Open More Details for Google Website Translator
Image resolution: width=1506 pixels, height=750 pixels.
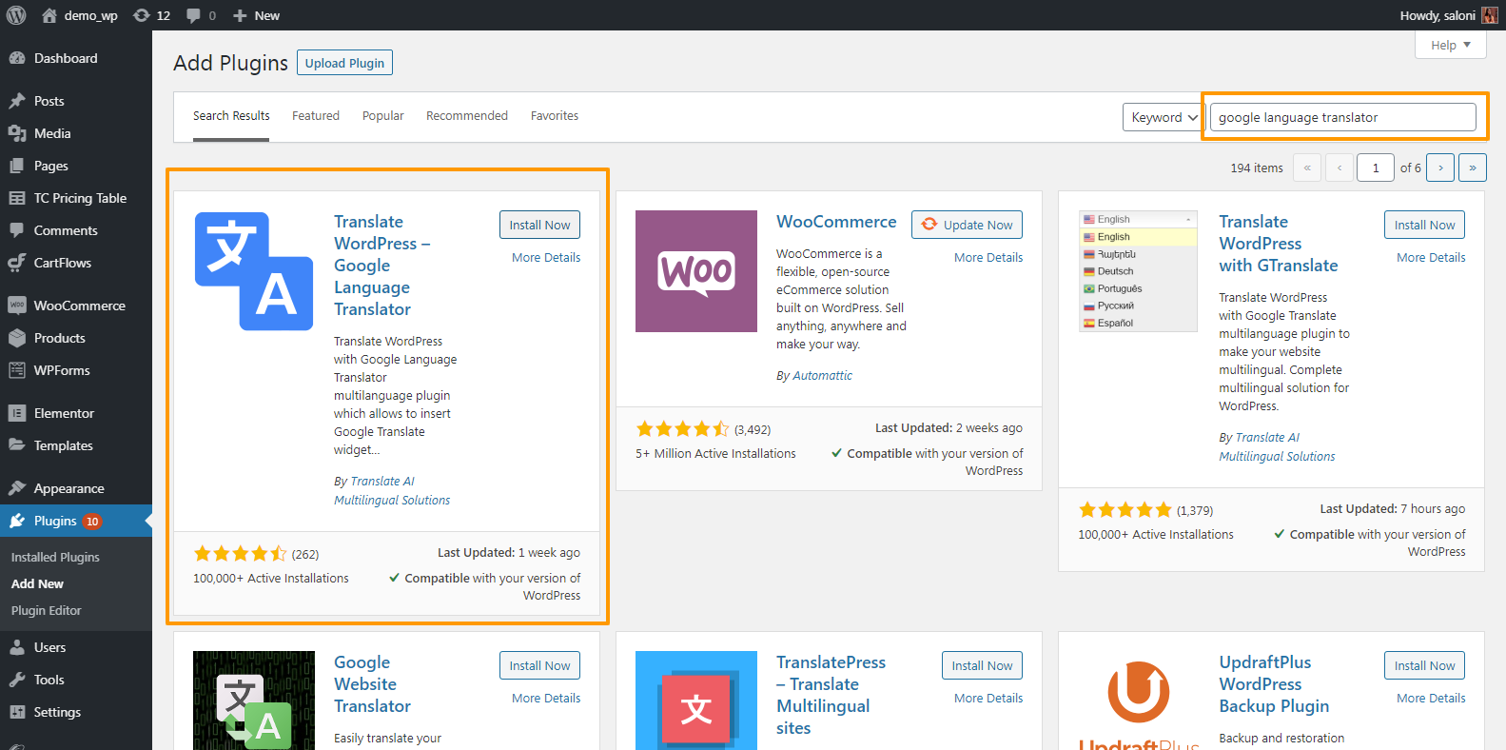546,698
